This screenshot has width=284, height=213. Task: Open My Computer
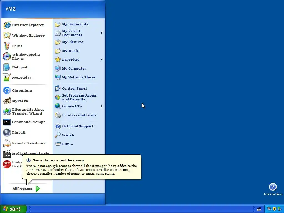pos(79,69)
